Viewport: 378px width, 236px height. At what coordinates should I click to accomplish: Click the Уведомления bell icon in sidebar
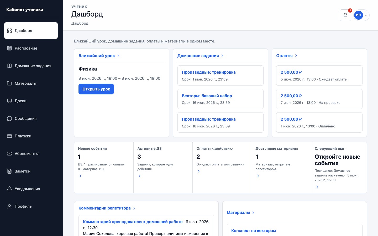coord(9,189)
